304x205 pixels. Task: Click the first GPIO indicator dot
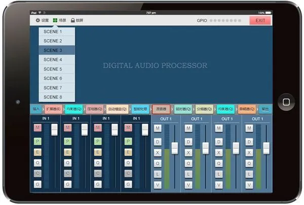pyautogui.click(x=213, y=21)
